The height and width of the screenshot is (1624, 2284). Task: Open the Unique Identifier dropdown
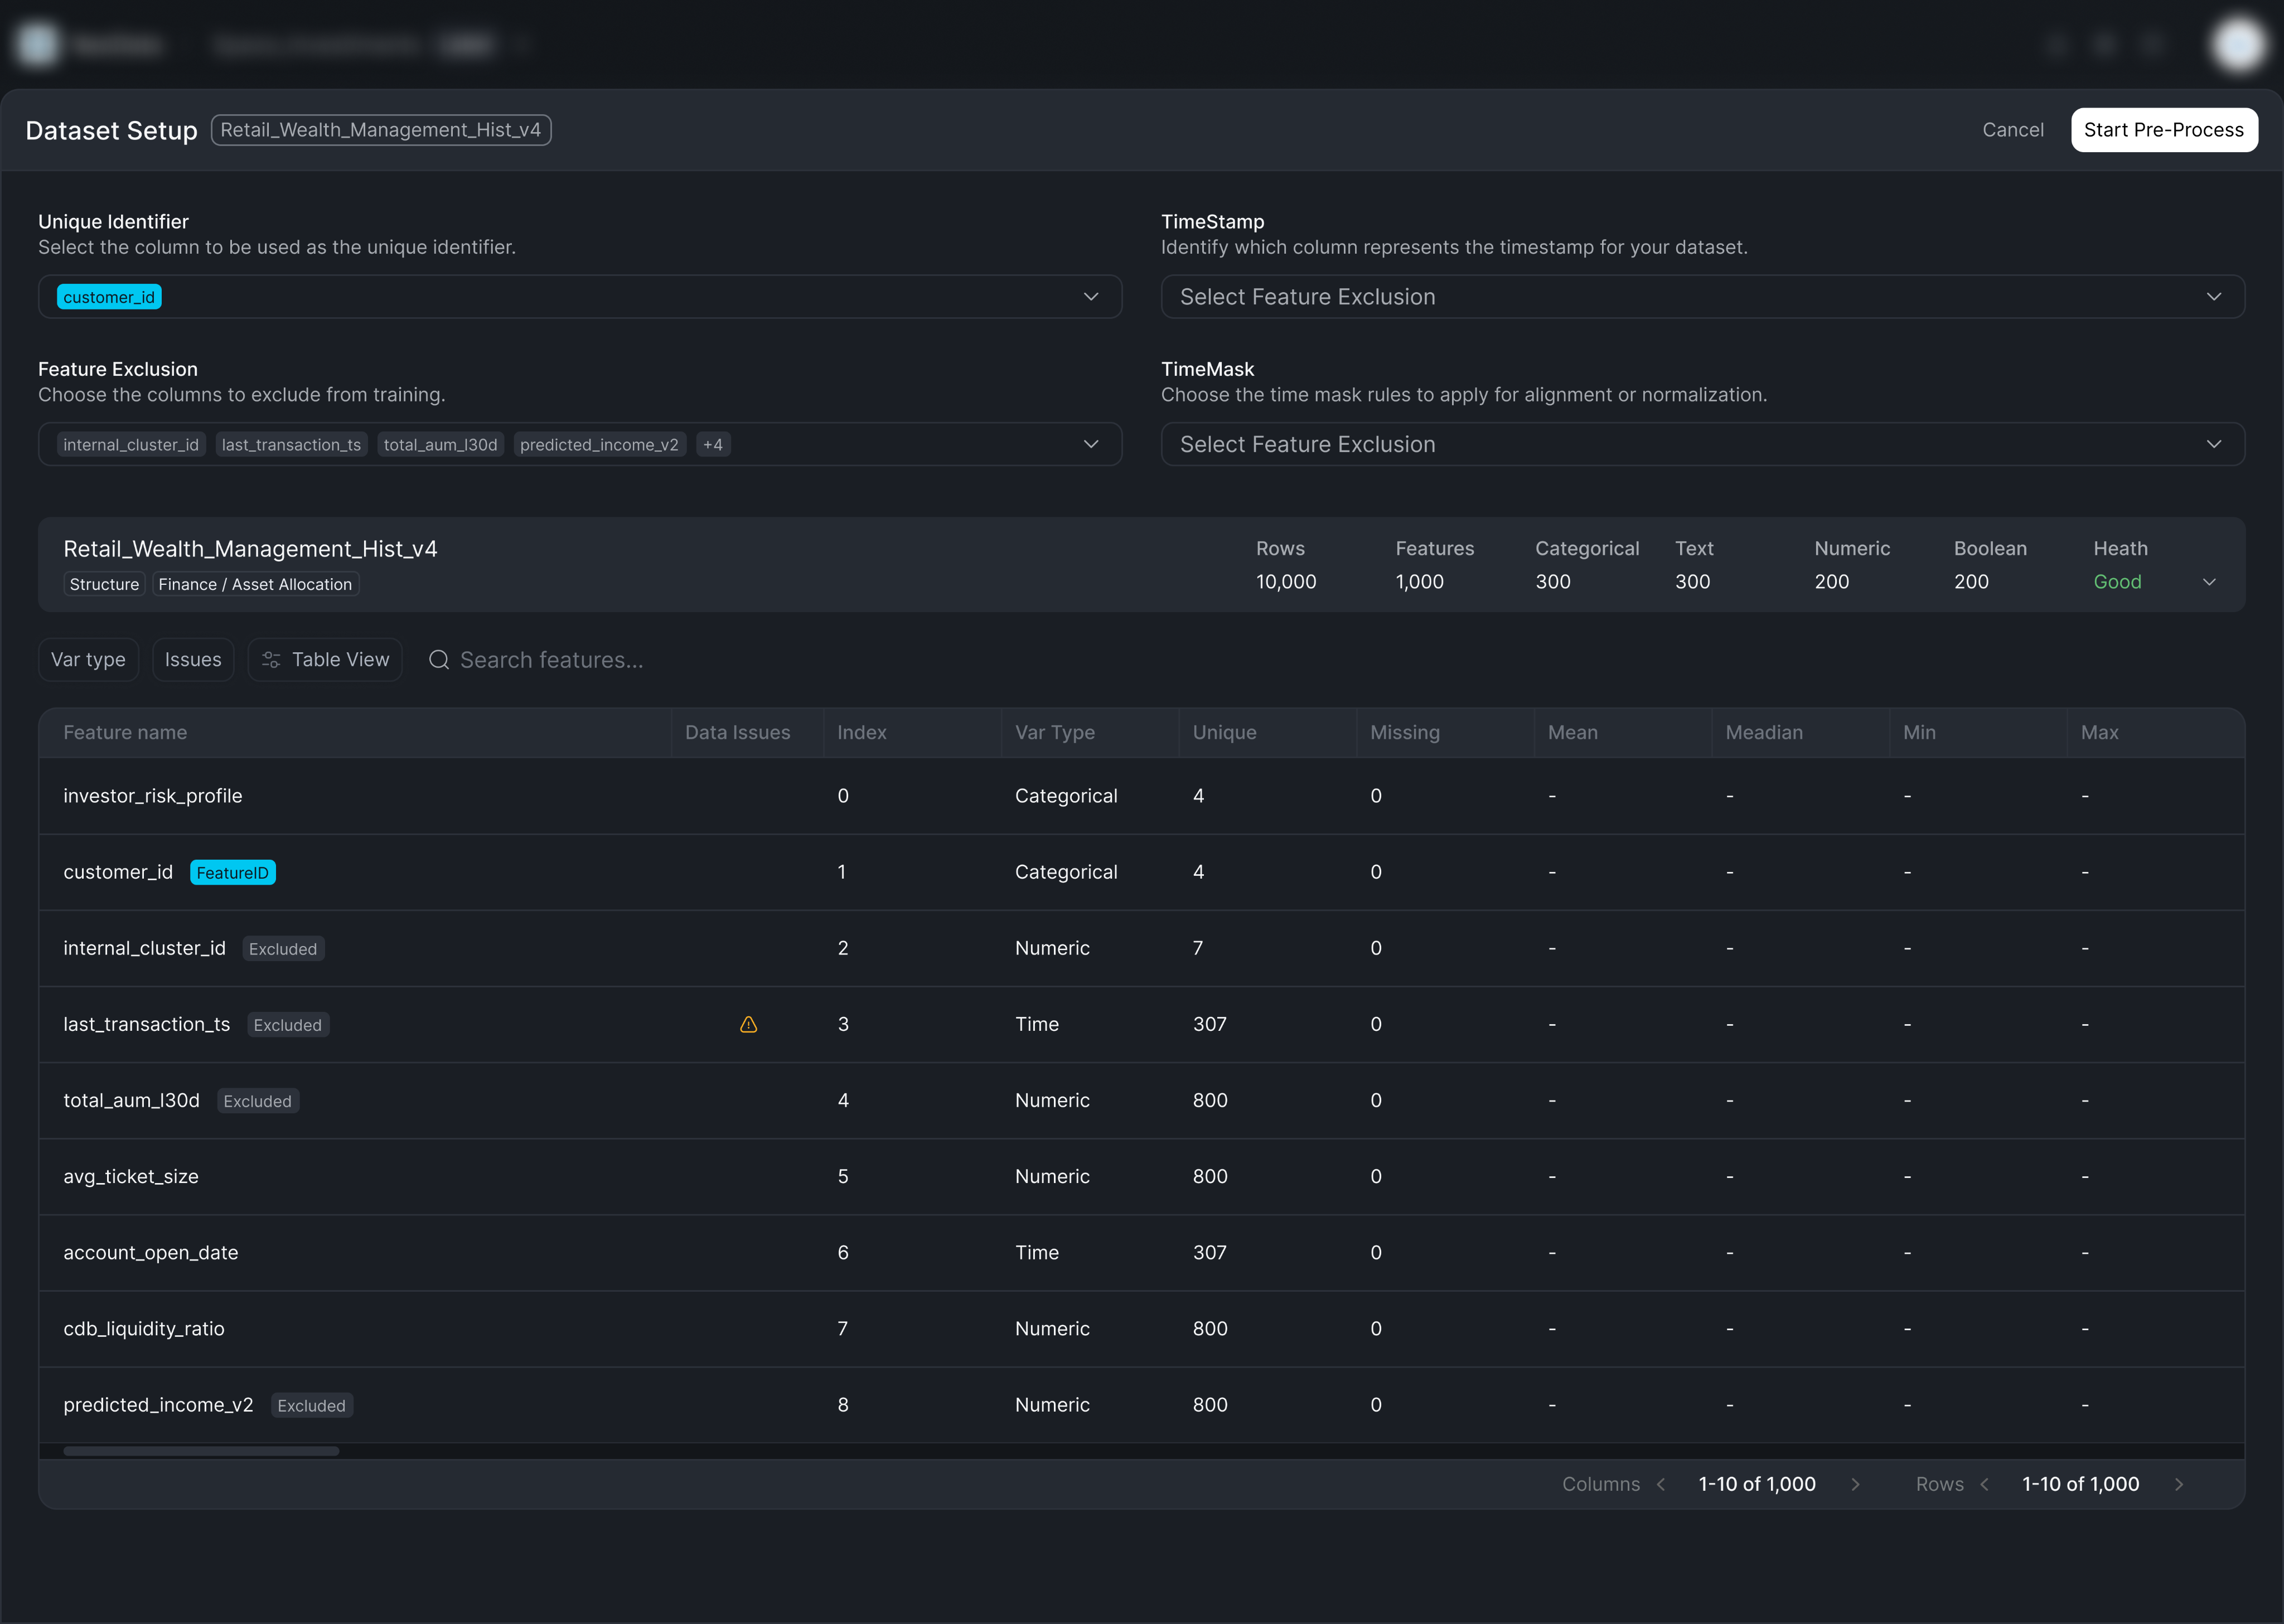point(1090,297)
